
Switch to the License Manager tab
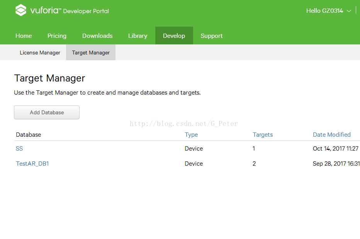pyautogui.click(x=40, y=53)
